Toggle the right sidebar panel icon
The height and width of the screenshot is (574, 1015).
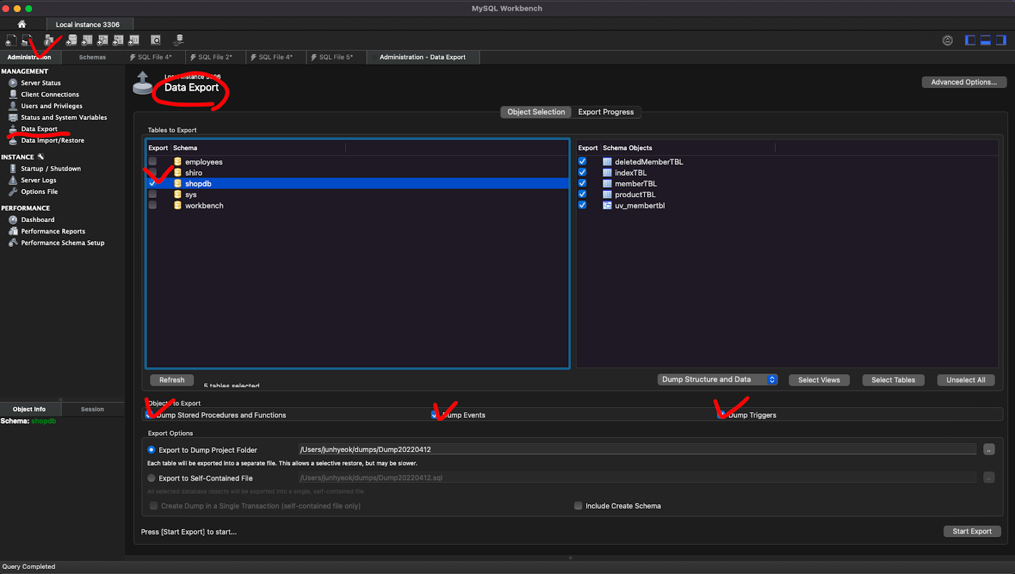[x=1001, y=41]
